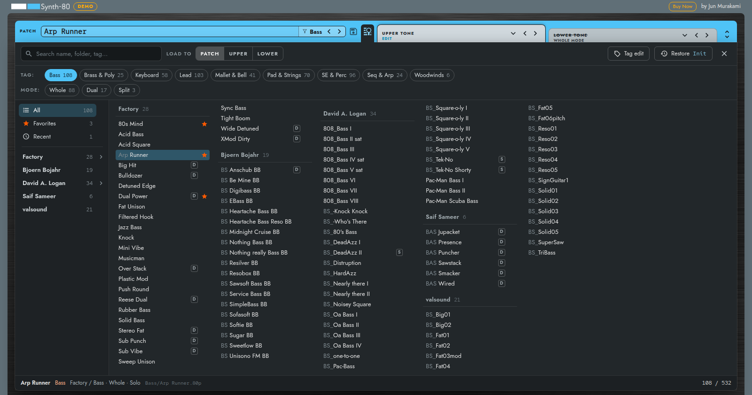Screen dimensions: 752x395
Task: Go to previous patch with left arrow
Action: [x=329, y=31]
